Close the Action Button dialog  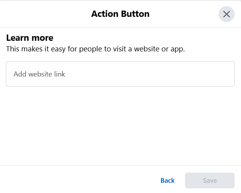pos(226,14)
